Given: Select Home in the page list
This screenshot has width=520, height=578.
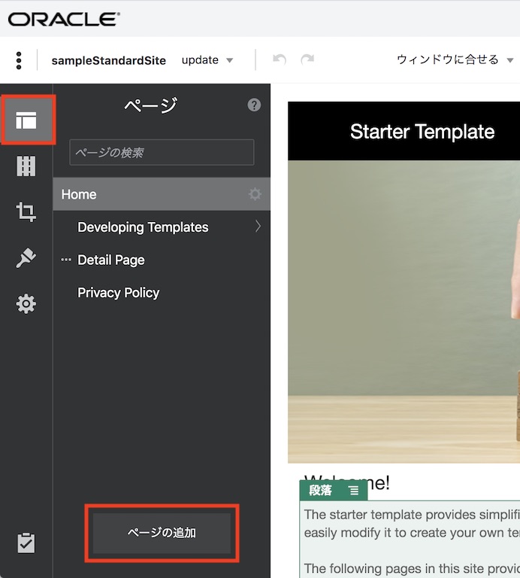Looking at the screenshot, I should tap(79, 194).
